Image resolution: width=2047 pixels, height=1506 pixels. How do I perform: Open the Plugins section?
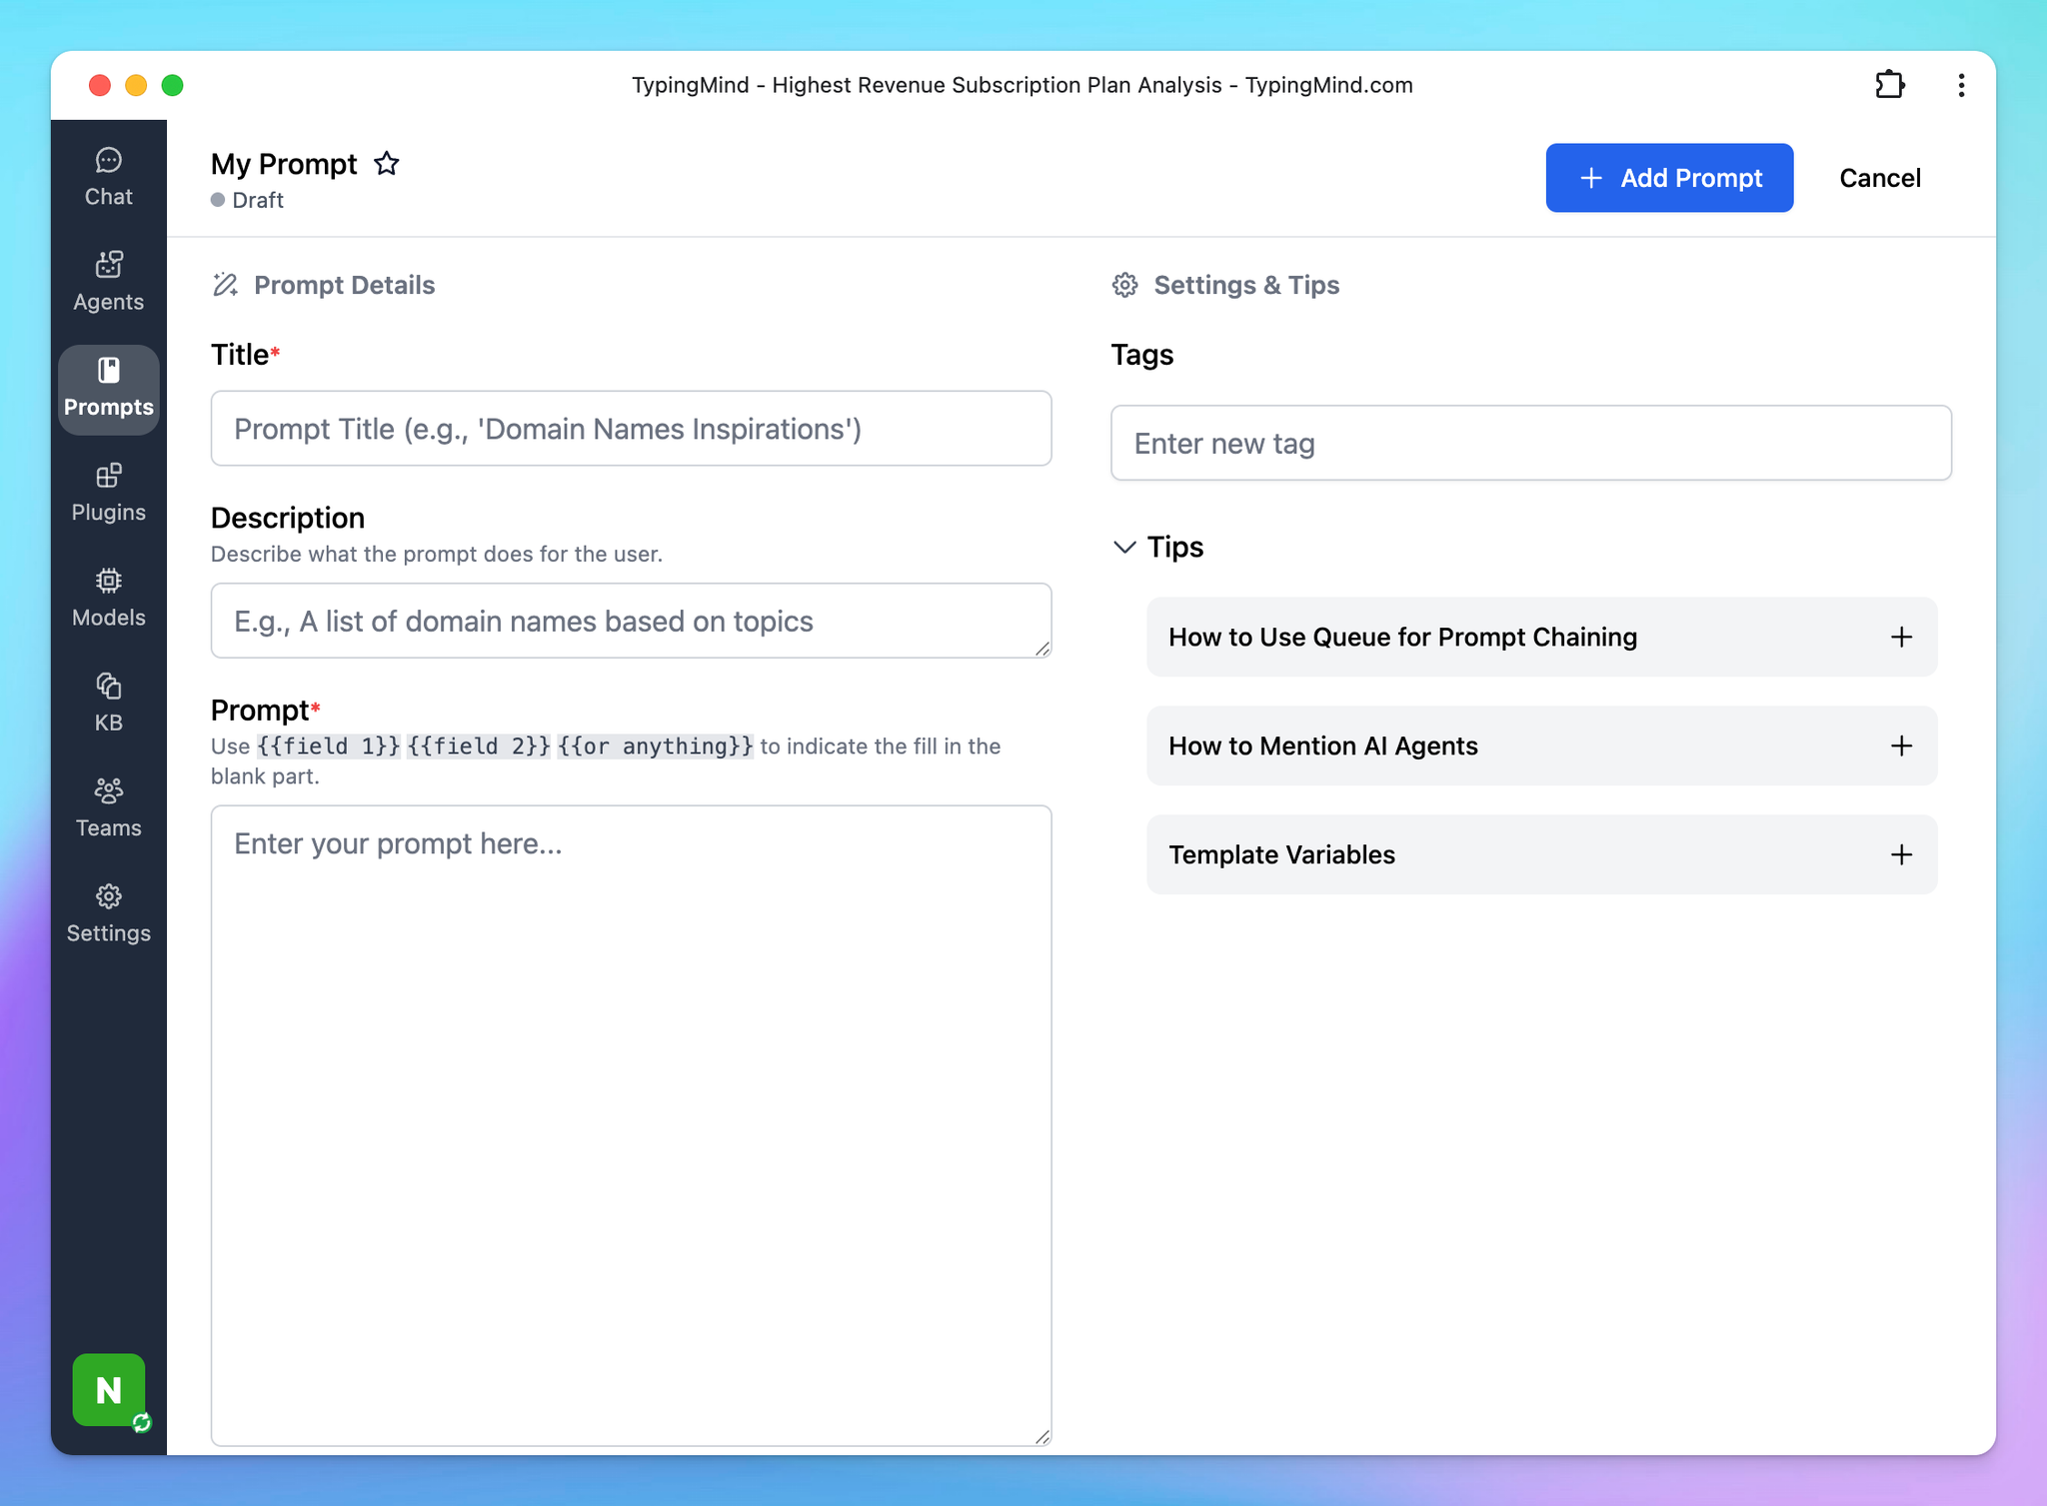[108, 493]
